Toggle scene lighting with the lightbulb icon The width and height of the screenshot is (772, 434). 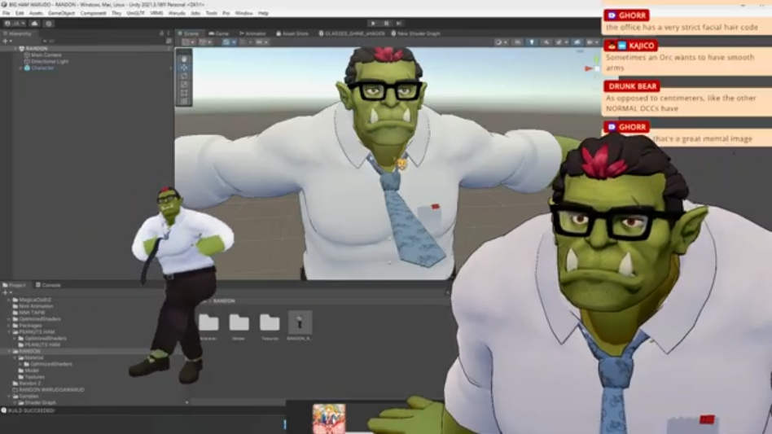(x=531, y=42)
